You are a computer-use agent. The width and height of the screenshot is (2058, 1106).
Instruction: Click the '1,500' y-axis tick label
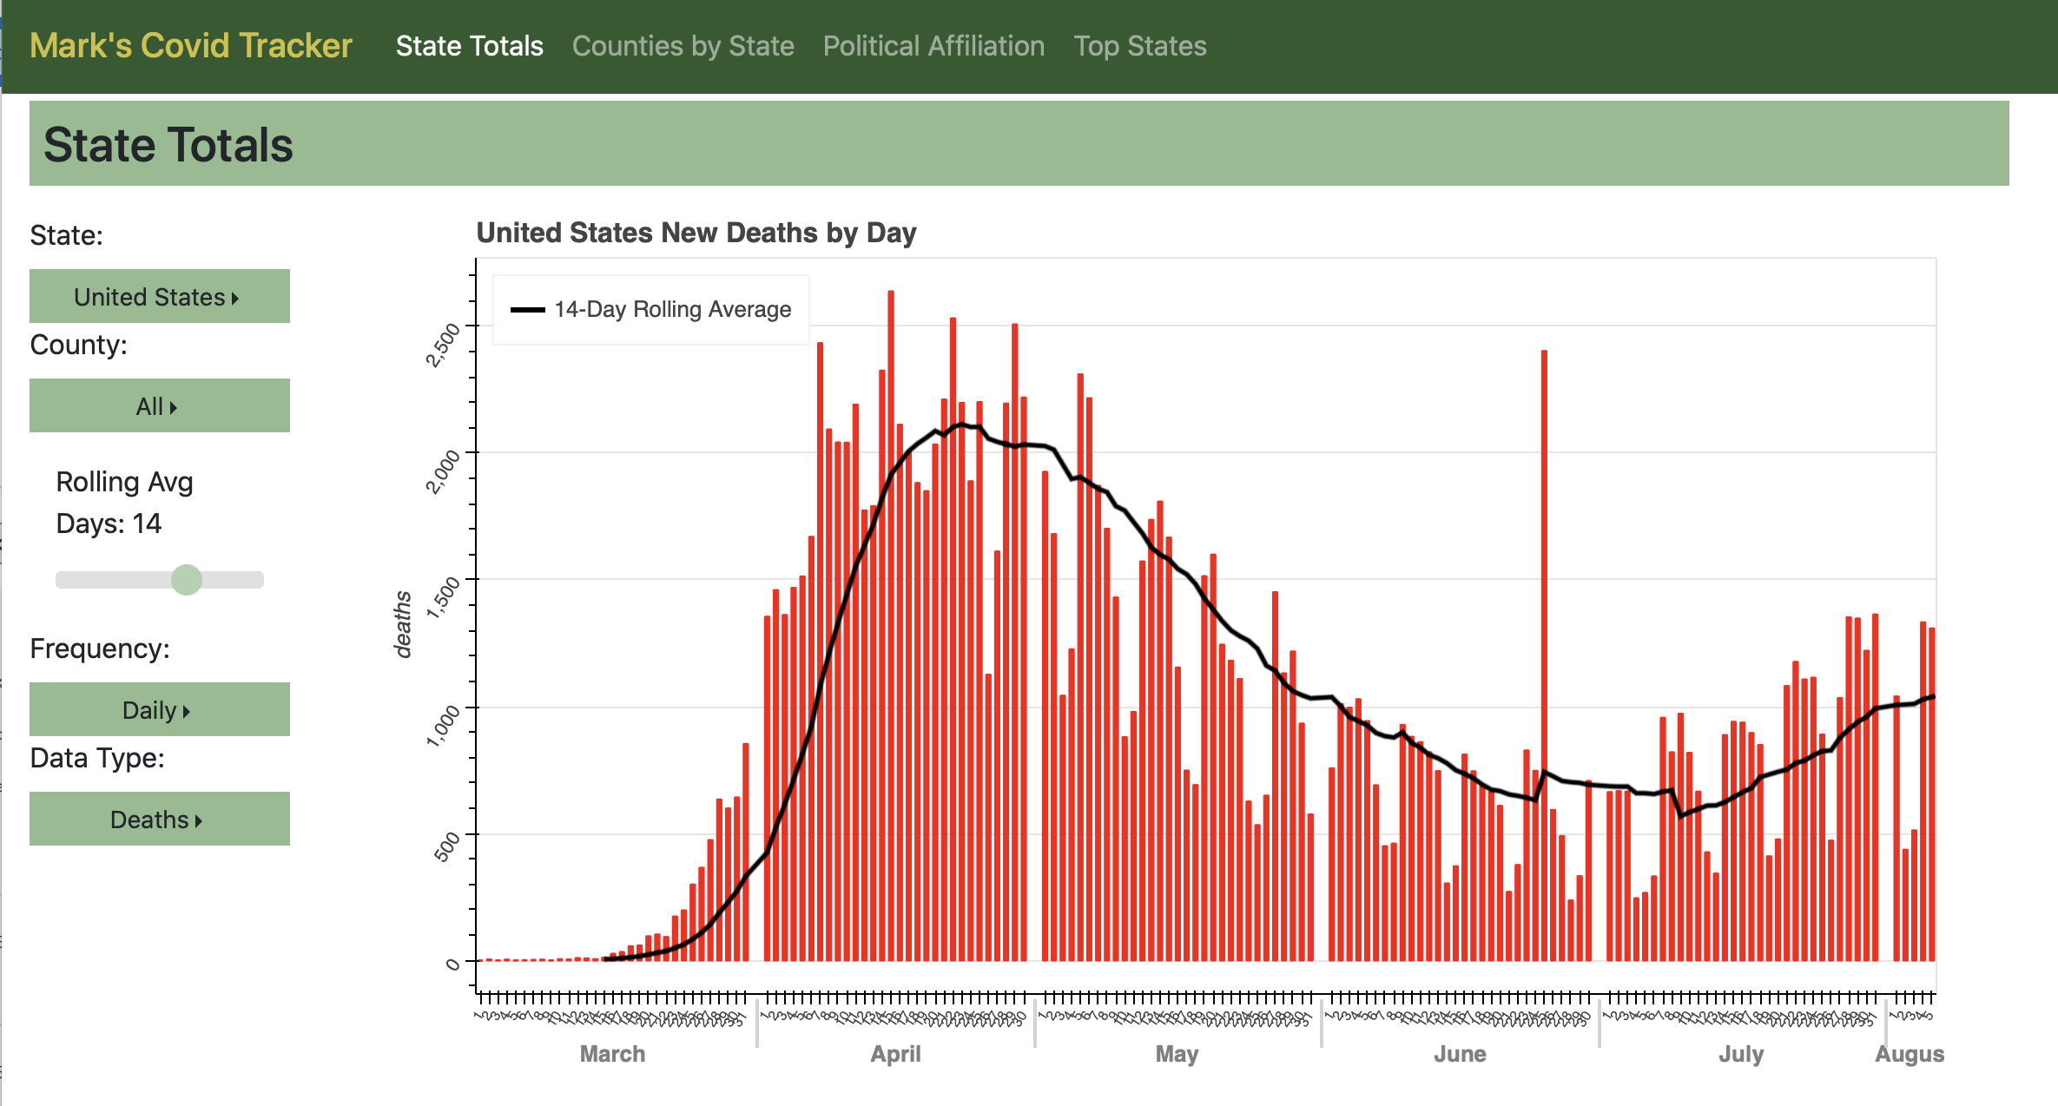443,598
